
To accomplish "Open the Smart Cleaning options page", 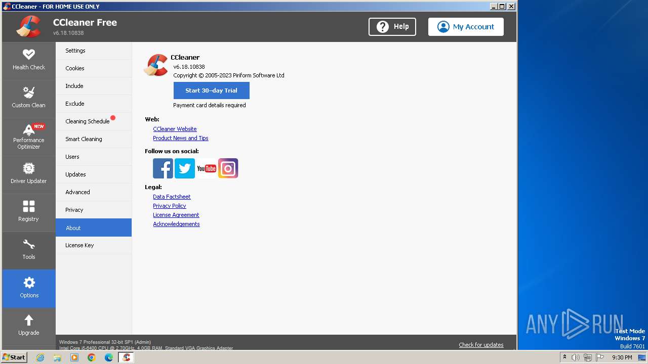I will tap(94, 139).
